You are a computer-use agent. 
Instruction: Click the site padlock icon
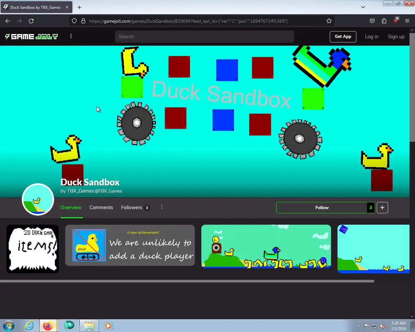pyautogui.click(x=83, y=21)
